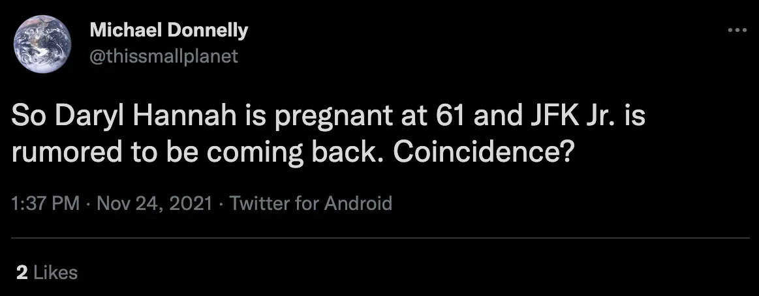759x296 pixels.
Task: Click the horizontal divider above Likes
Action: pos(379,239)
